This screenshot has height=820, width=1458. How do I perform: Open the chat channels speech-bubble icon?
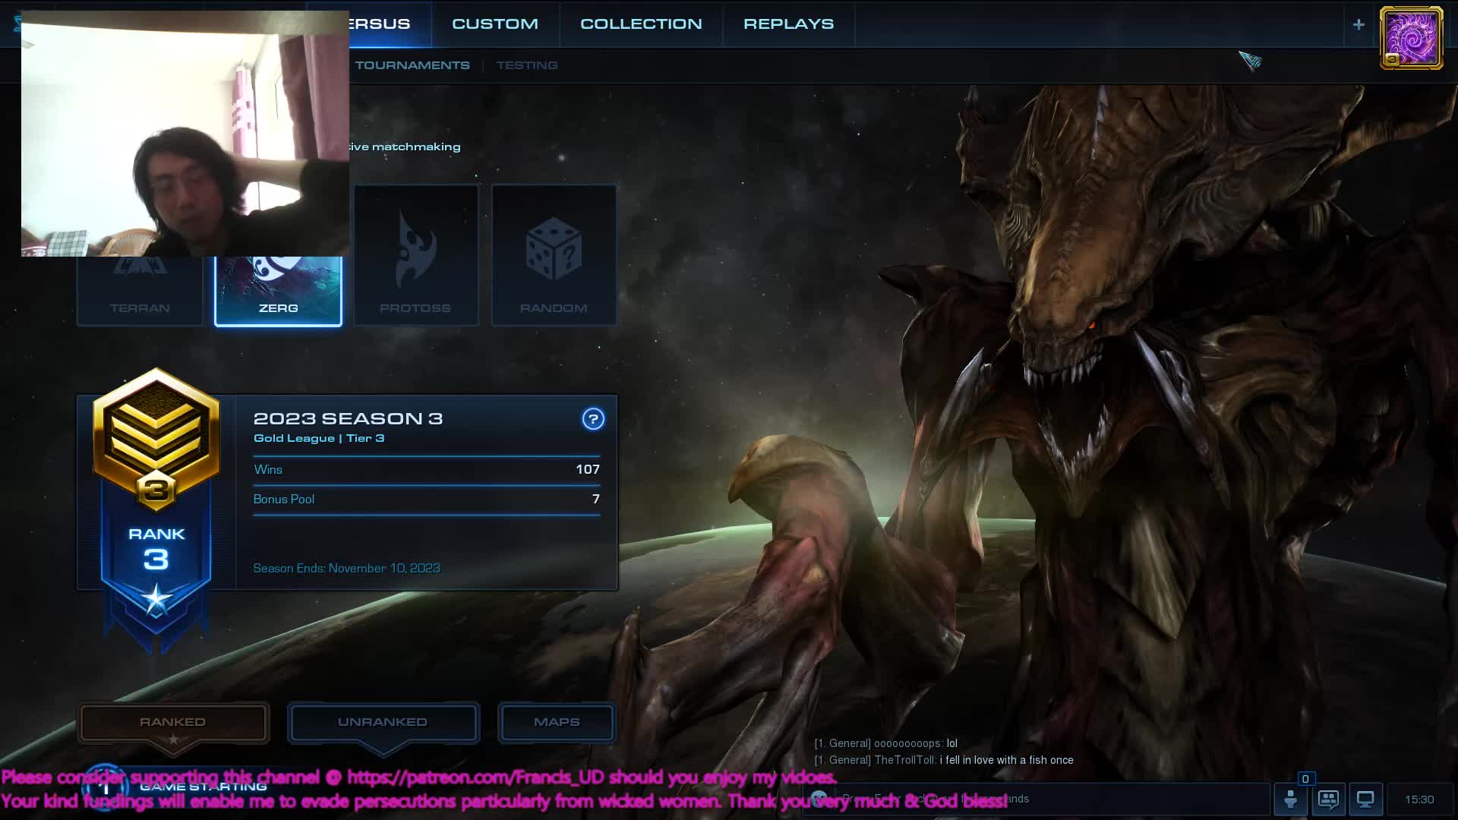(1328, 799)
